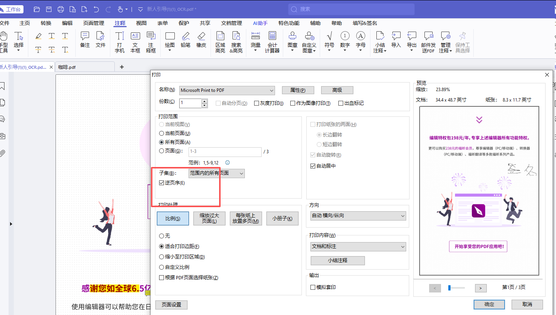
Task: Select the Current page (当前页面) radio button
Action: coord(161,133)
